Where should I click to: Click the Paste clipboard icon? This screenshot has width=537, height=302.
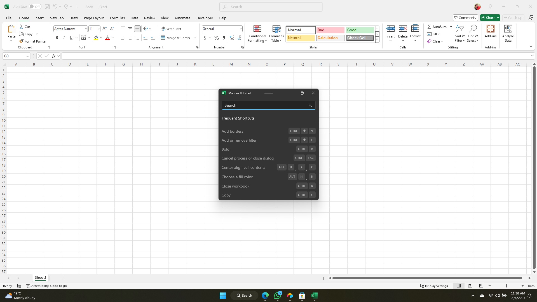11,29
